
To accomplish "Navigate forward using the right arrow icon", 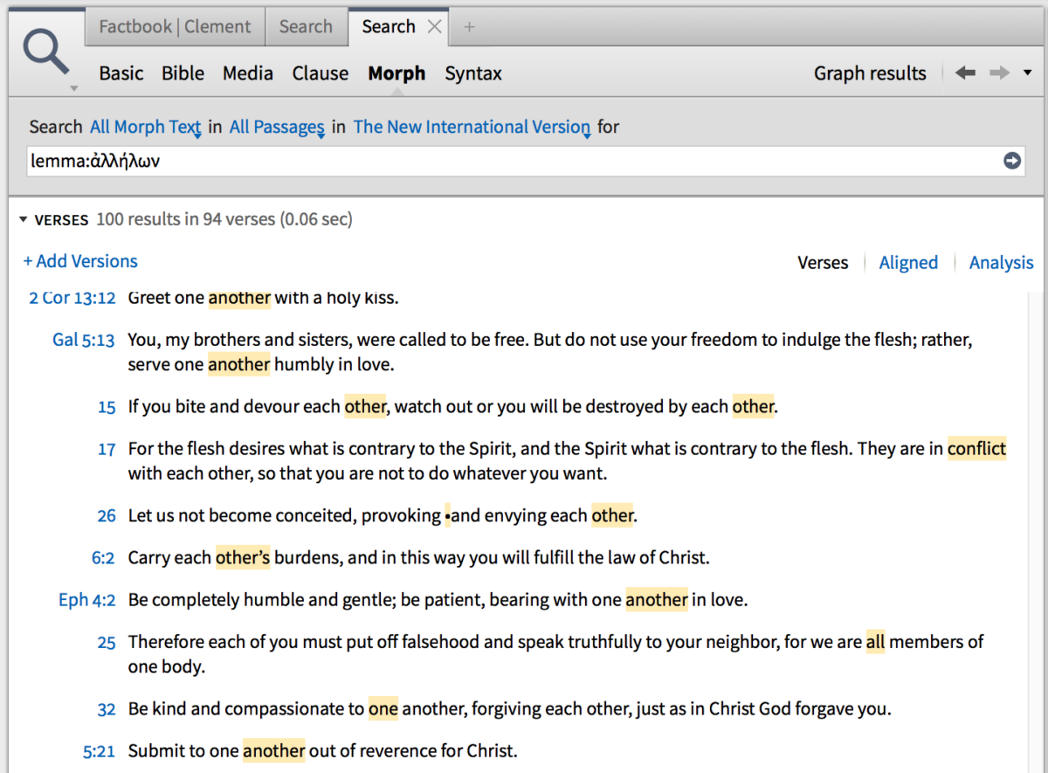I will coord(998,73).
